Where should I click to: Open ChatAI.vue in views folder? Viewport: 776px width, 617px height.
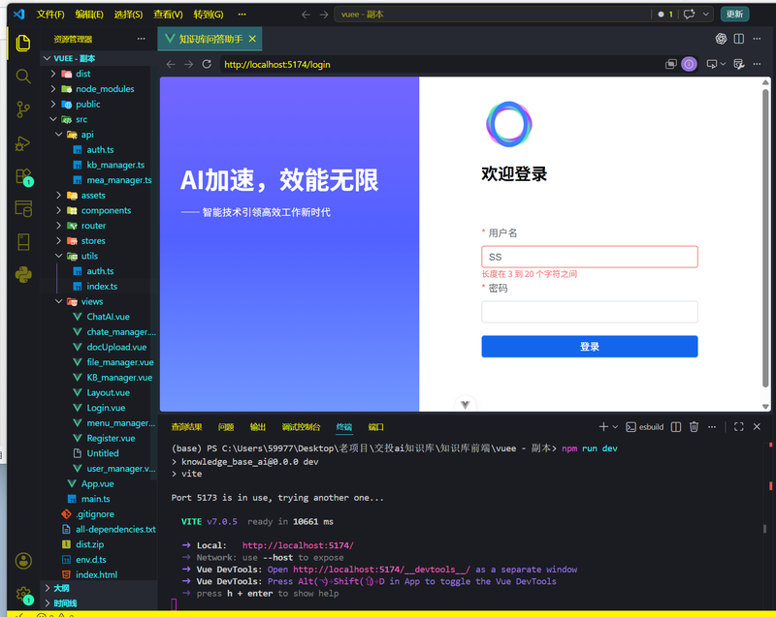click(x=108, y=317)
